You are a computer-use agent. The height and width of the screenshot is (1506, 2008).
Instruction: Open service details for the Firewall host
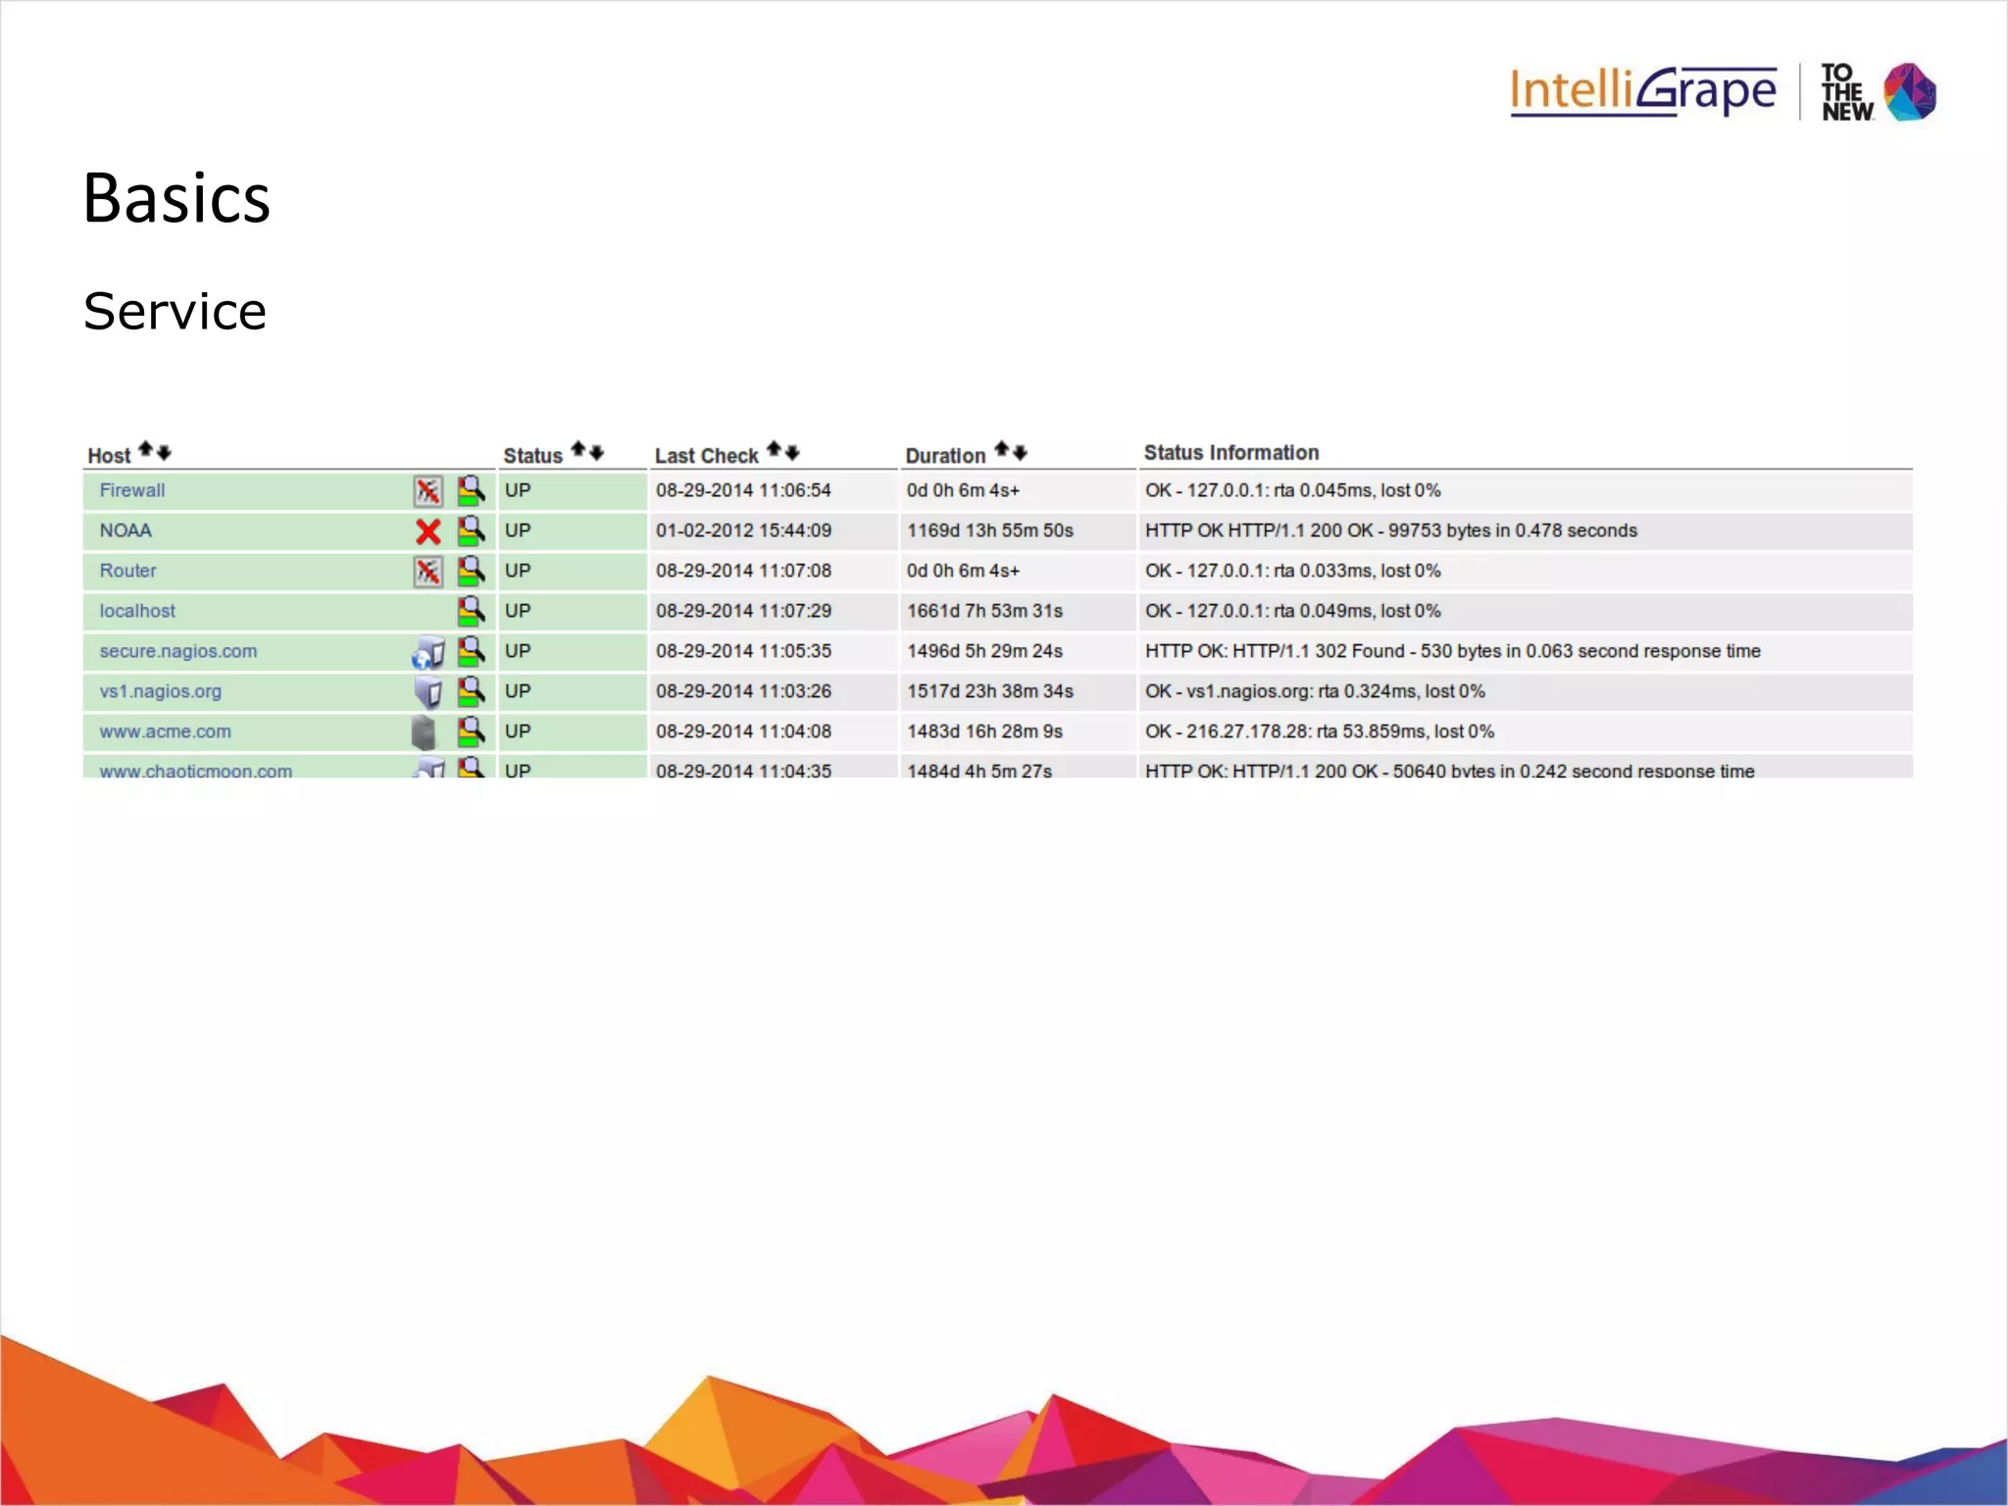472,490
